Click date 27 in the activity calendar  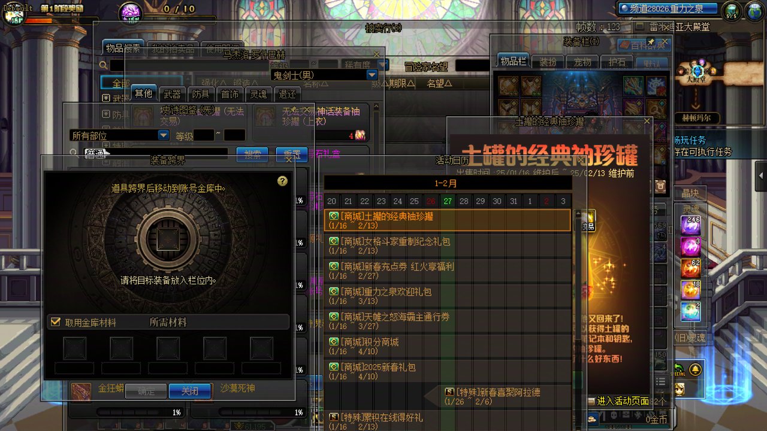click(x=447, y=201)
